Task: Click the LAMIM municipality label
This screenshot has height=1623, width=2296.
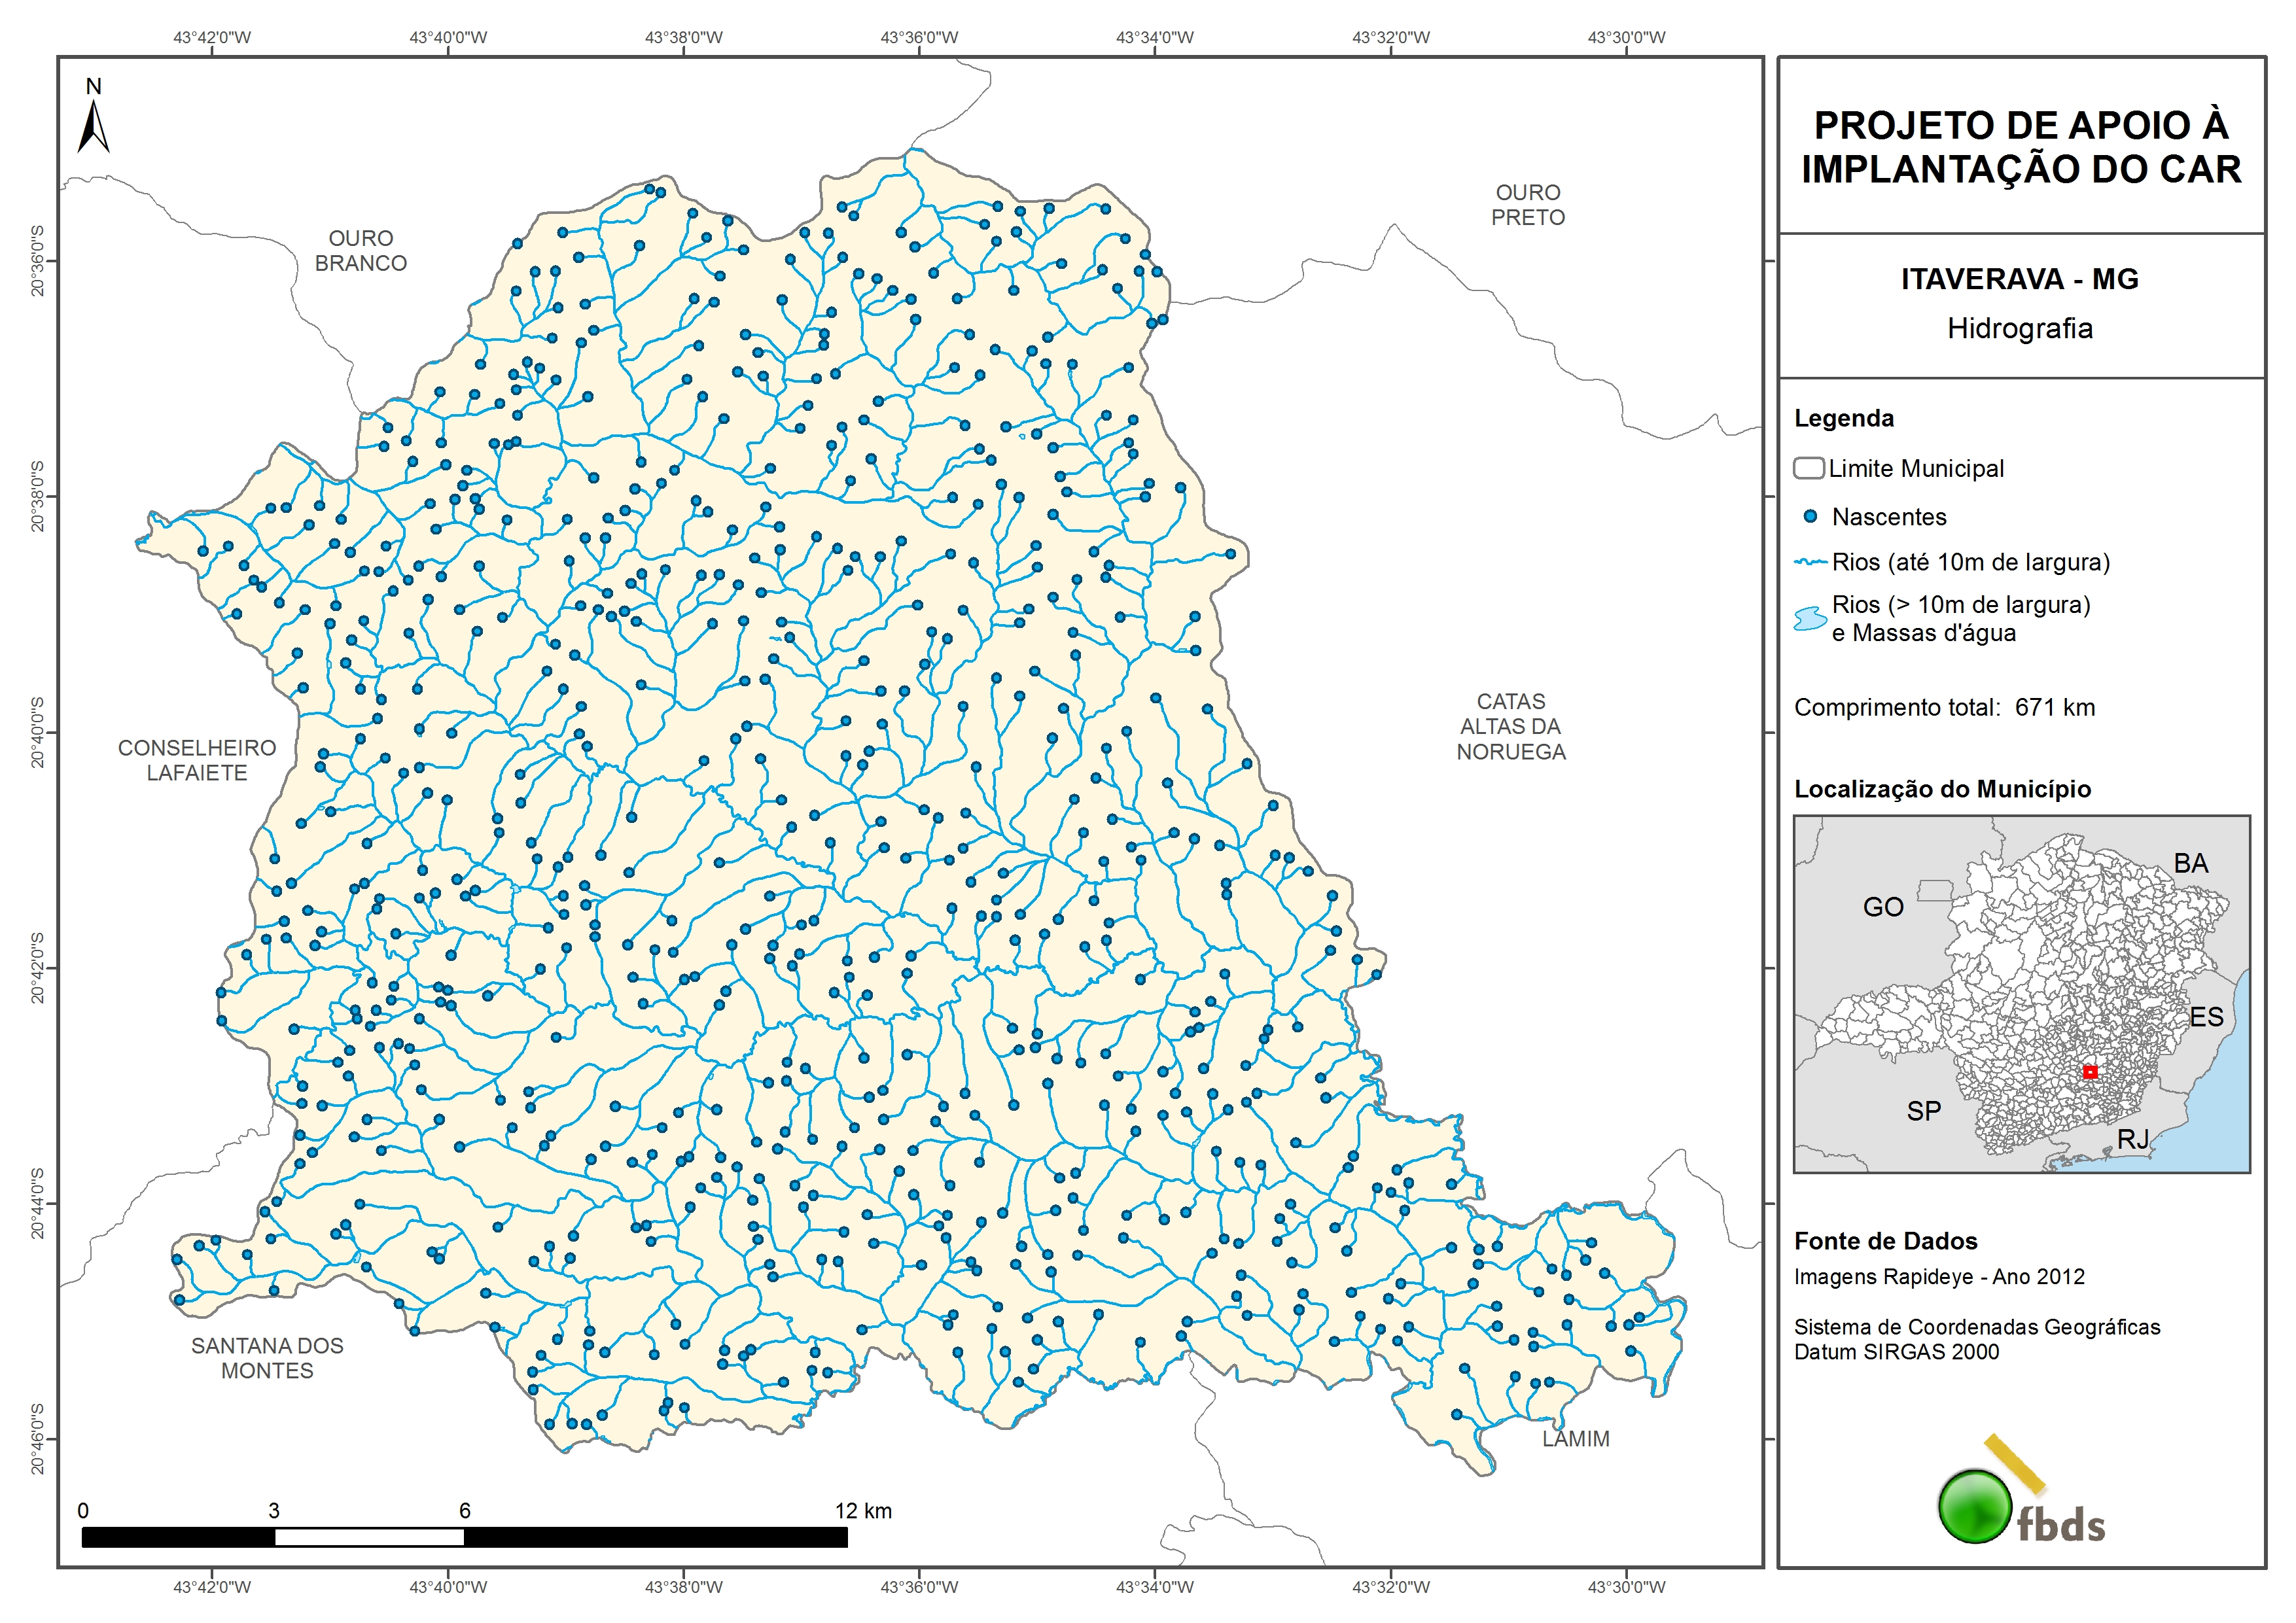Action: coord(1575,1439)
